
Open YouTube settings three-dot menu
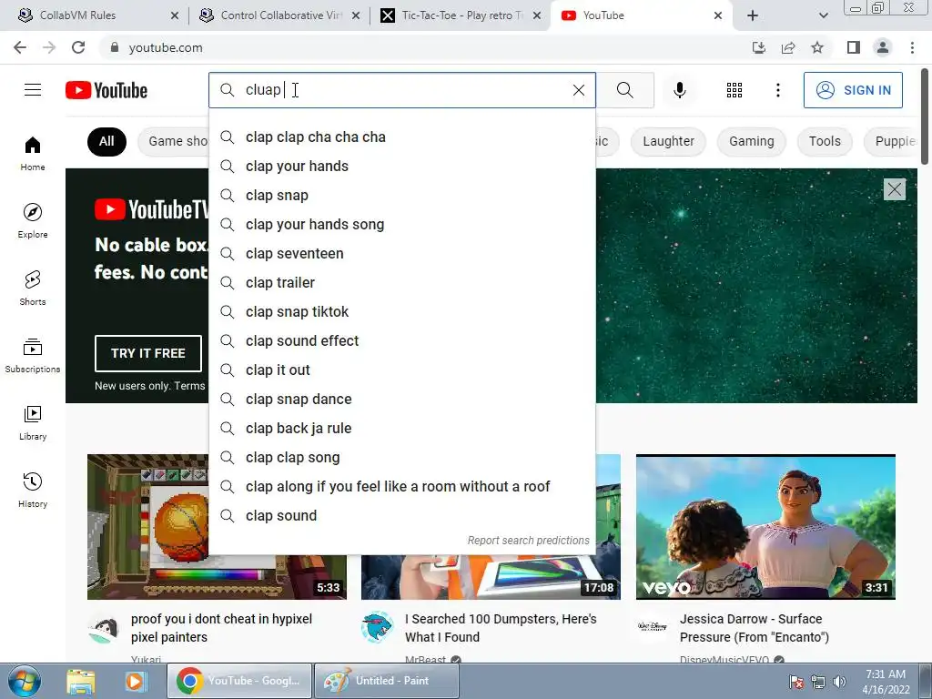(777, 90)
